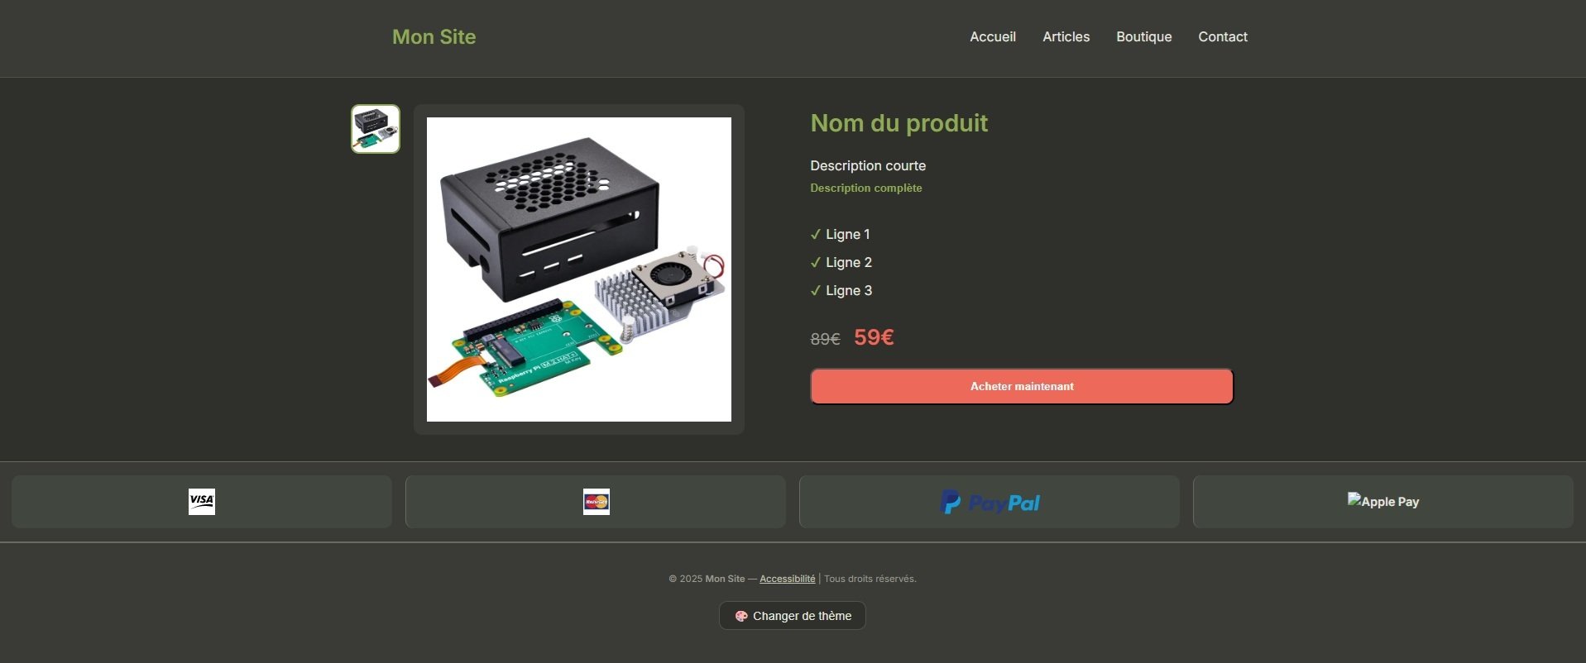Click the MasterCard logo icon
Screen dimensions: 1586x663
pyautogui.click(x=596, y=501)
